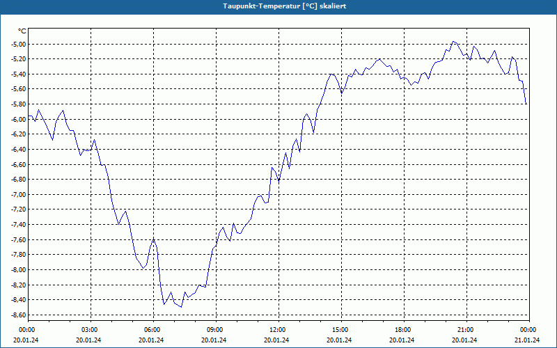Click the "-6,20" y-axis value
557x348 pixels.
pos(18,134)
